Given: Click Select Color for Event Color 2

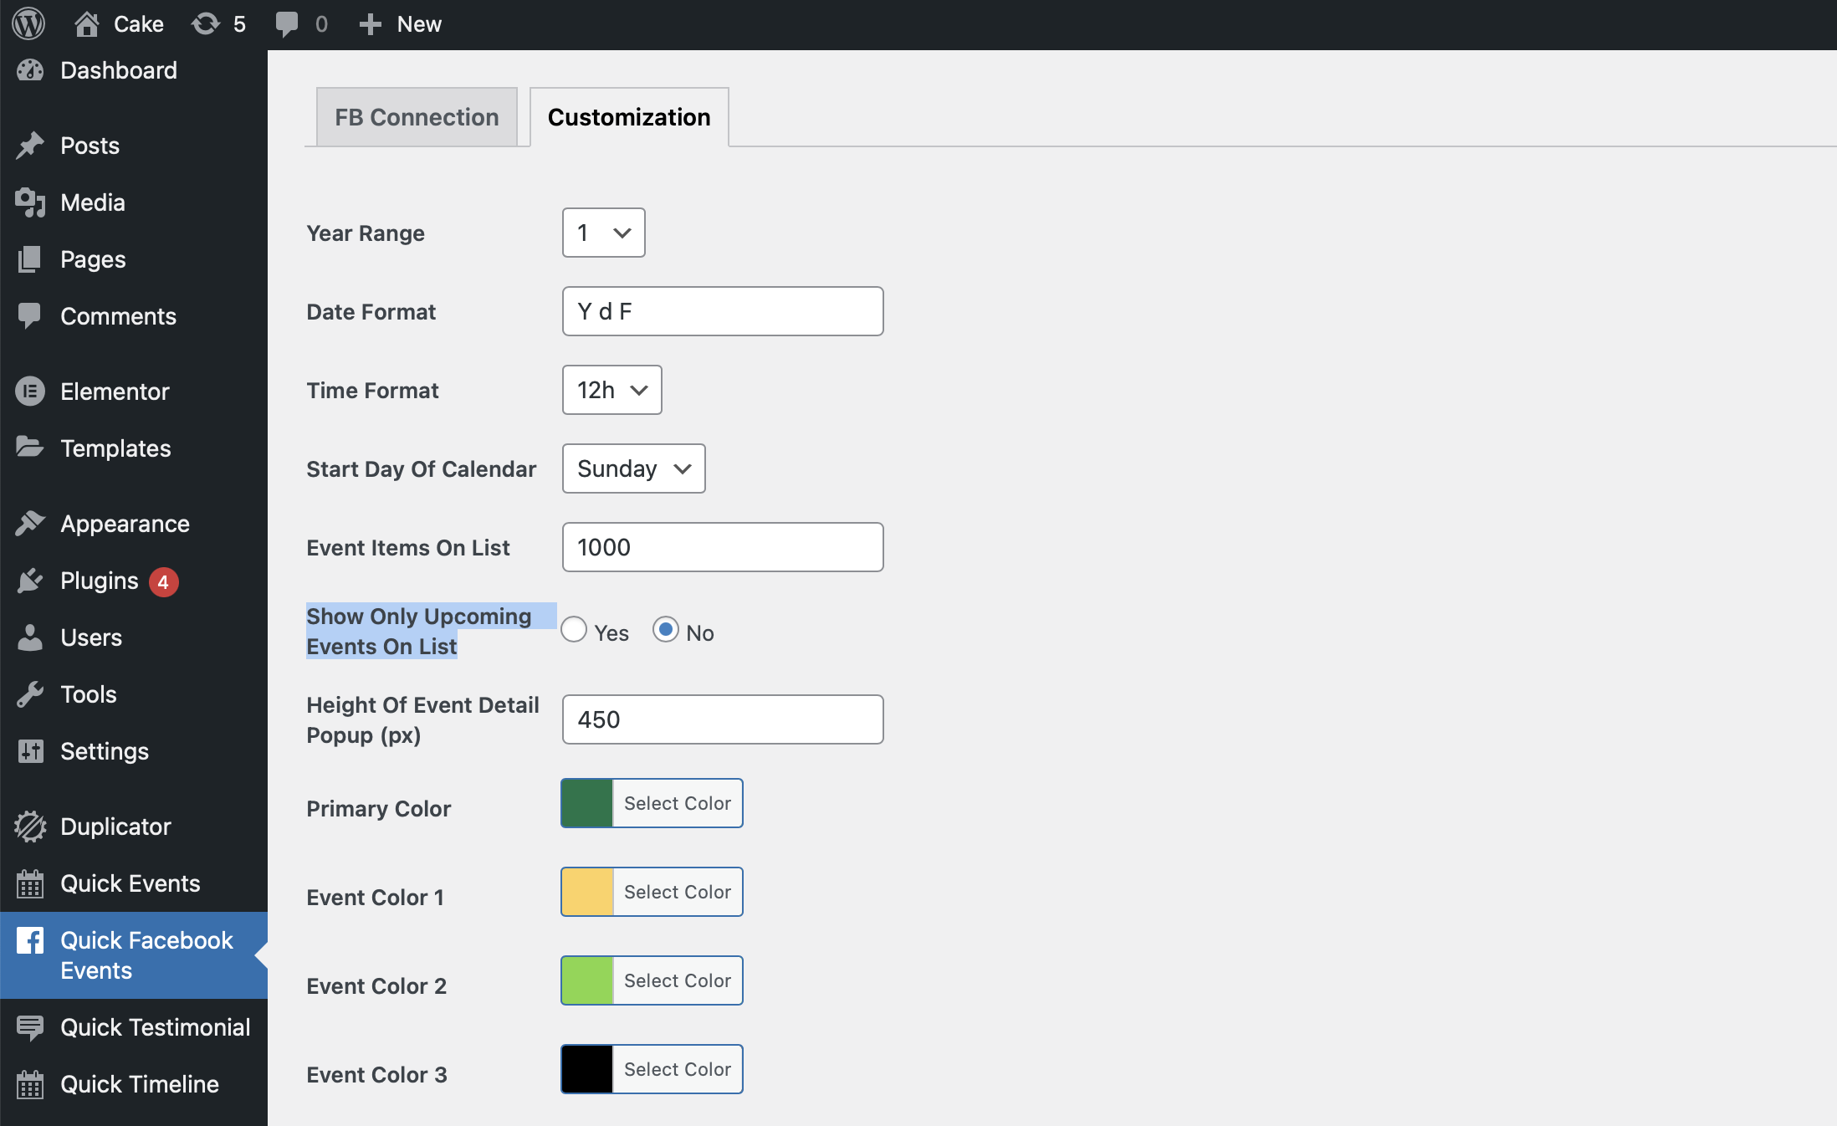Looking at the screenshot, I should click(677, 980).
